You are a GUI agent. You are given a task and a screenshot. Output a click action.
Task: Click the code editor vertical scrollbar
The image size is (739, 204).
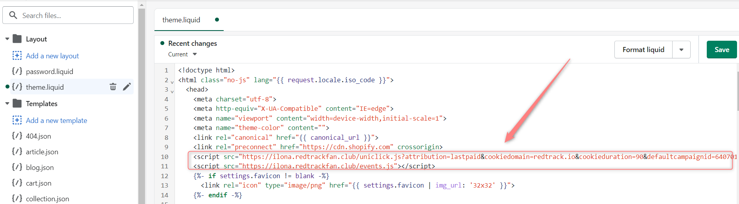(738, 90)
